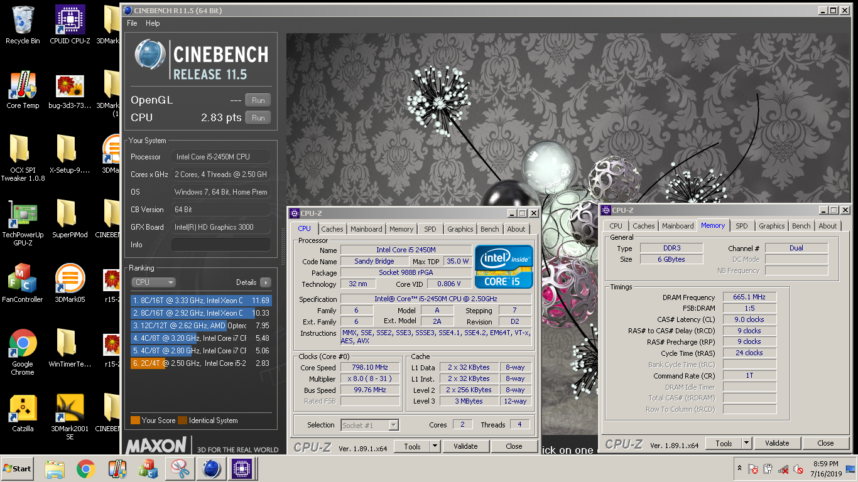This screenshot has width=858, height=482.
Task: Select the bug-3d3-73 desktop file icon
Action: point(70,90)
